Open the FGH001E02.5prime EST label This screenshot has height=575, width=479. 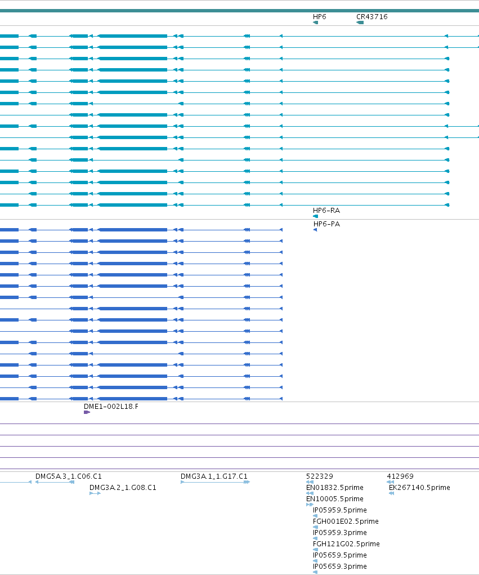pos(346,521)
